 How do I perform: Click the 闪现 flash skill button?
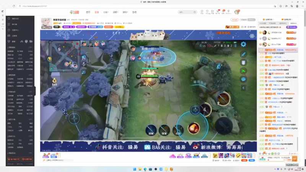pyautogui.click(x=178, y=130)
